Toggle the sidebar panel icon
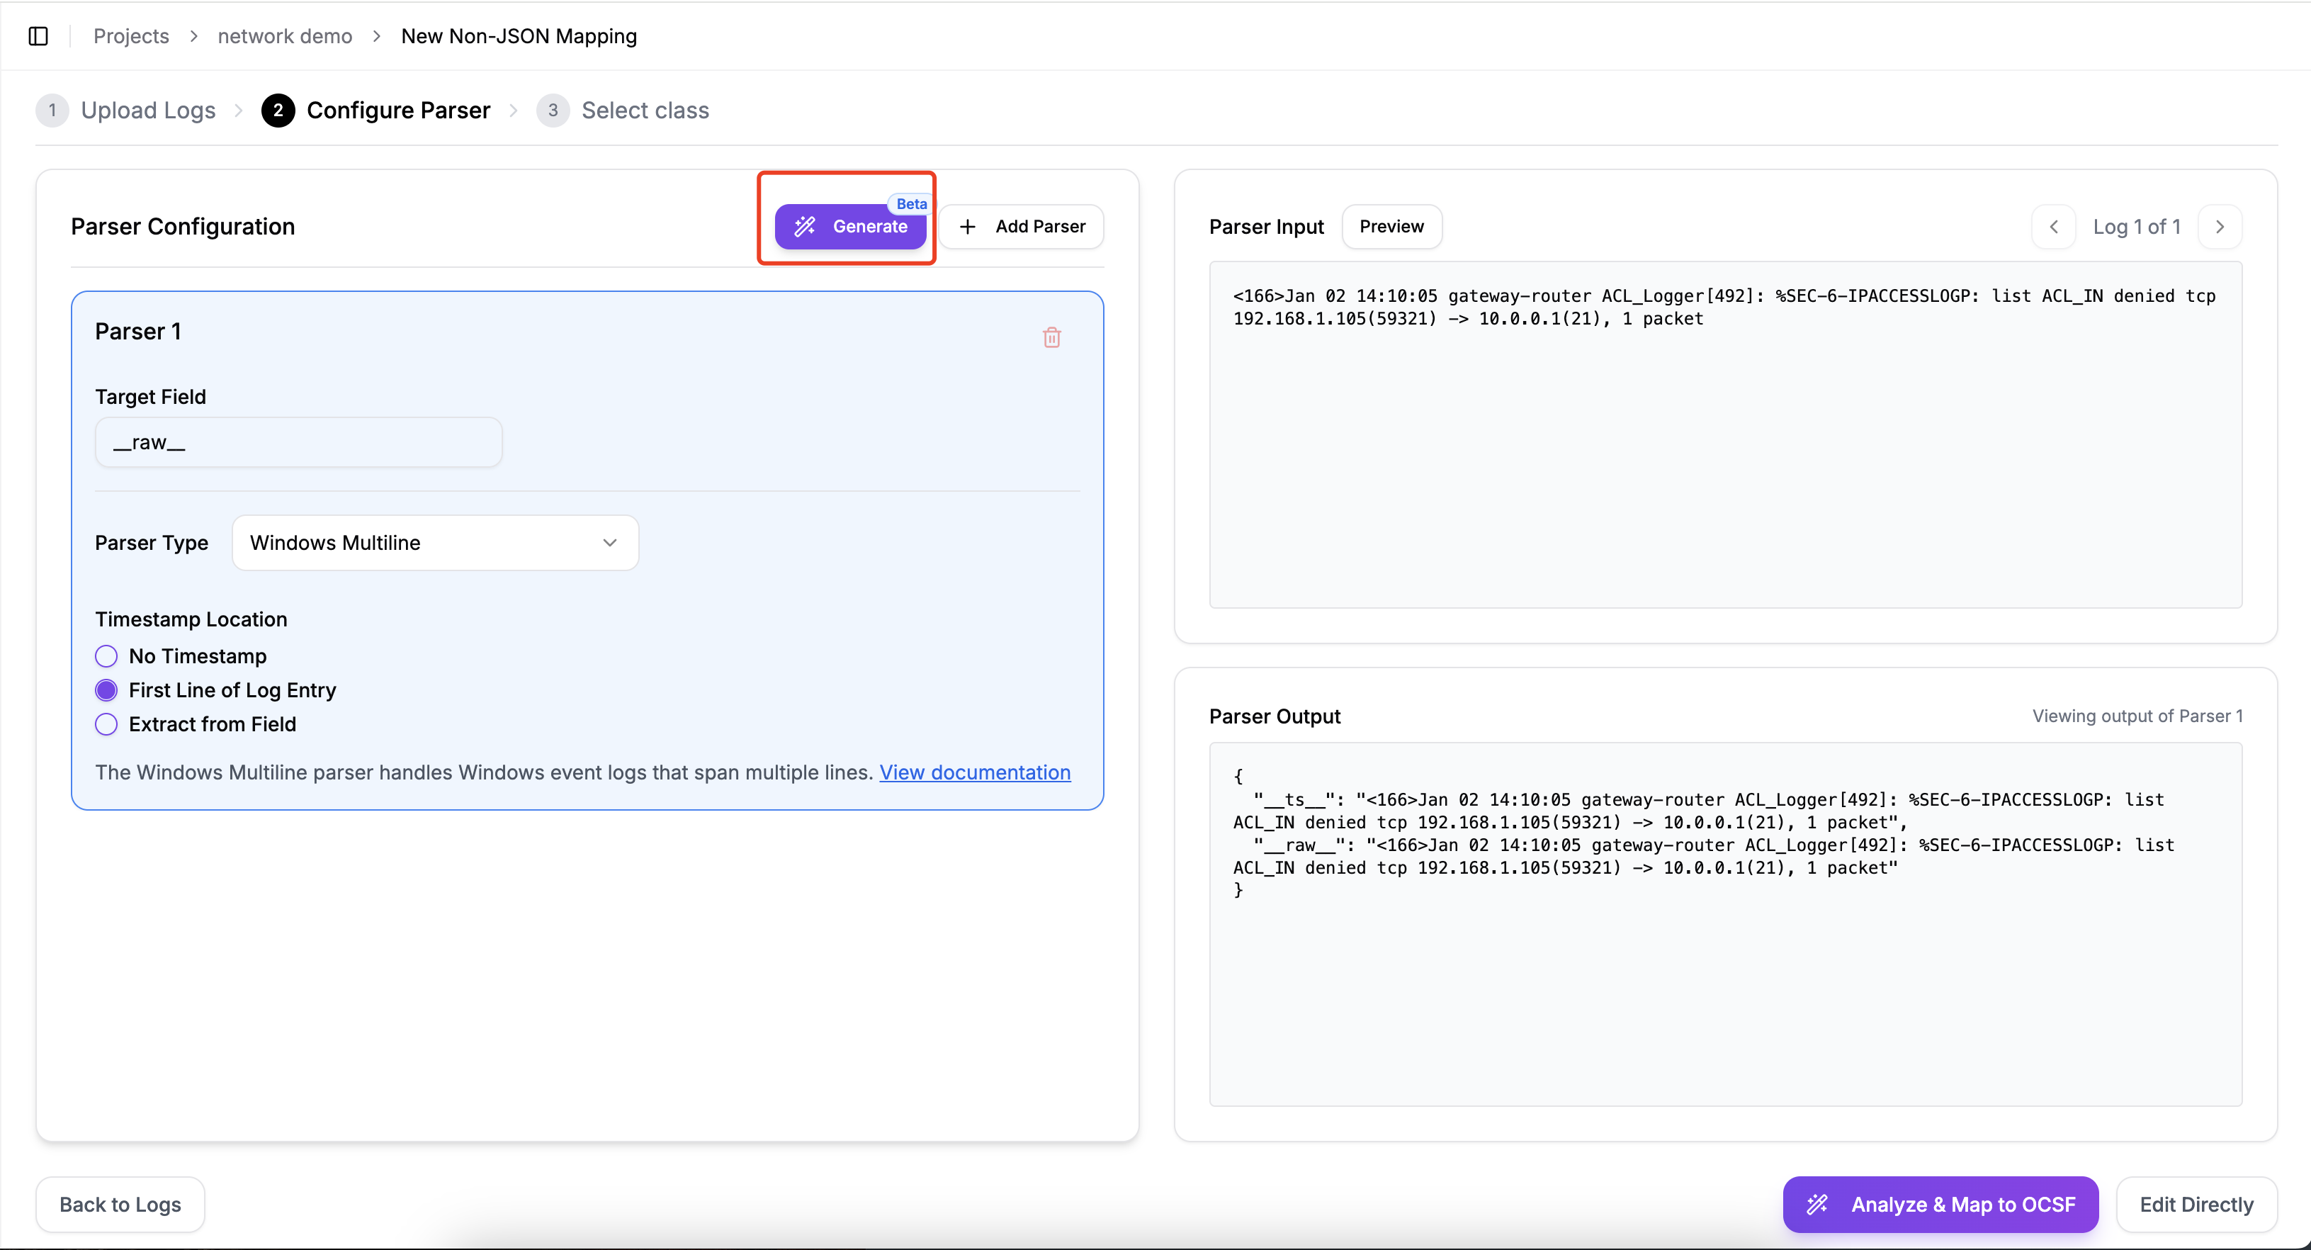 (38, 36)
